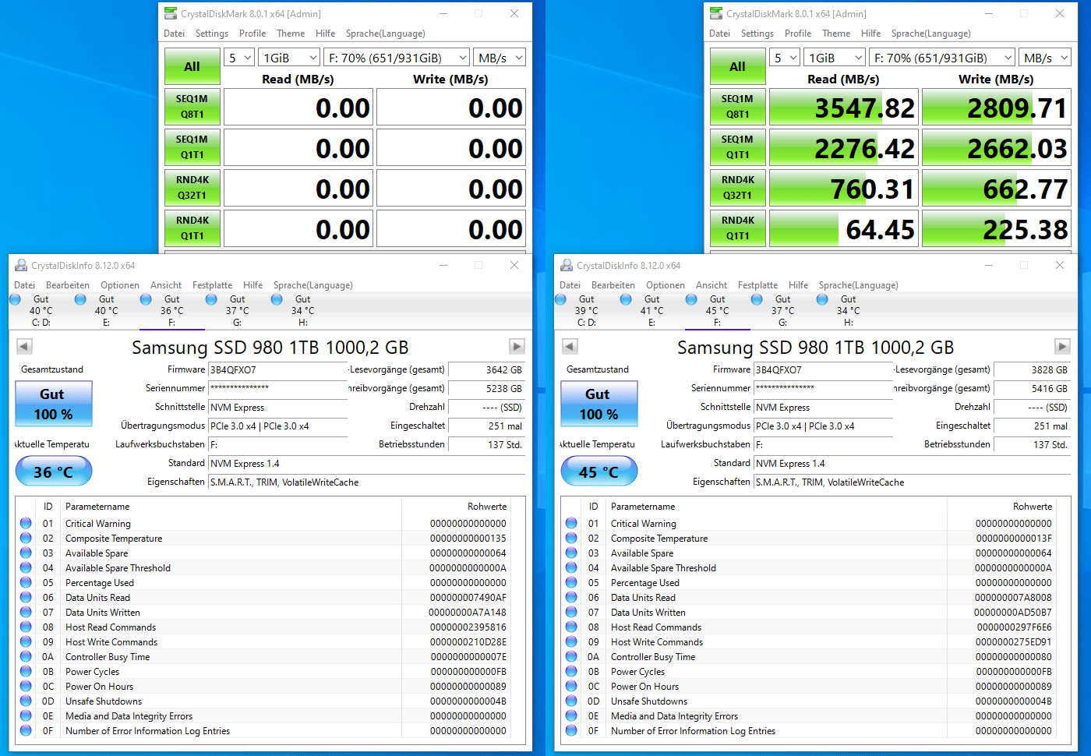Viewport: 1091px width, 756px height.
Task: Open Bearbeiten menu in right CrystalDiskInfo
Action: (x=613, y=285)
